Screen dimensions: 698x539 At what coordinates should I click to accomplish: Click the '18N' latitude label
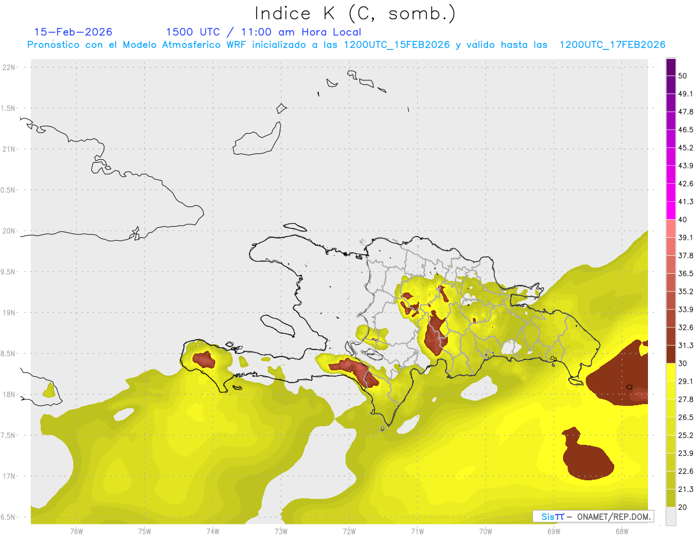click(x=9, y=394)
